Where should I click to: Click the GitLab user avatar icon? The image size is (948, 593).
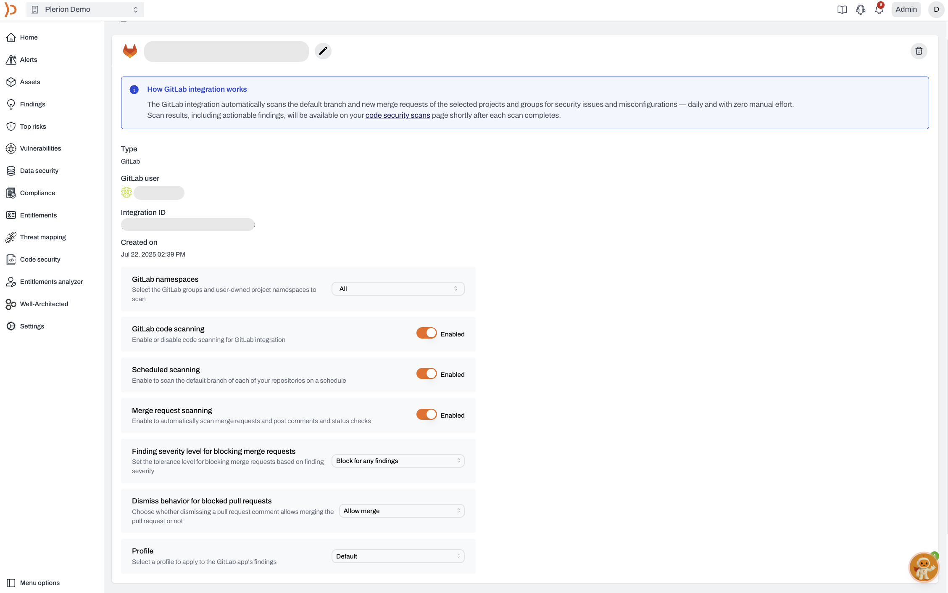tap(126, 192)
